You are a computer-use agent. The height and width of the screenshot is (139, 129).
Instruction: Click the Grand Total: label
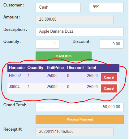click(x=15, y=105)
